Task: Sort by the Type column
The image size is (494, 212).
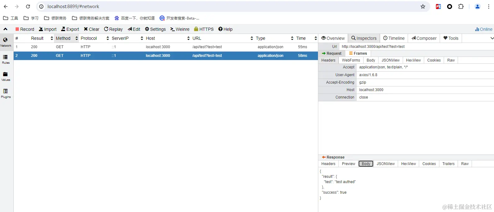Action: [x=274, y=38]
